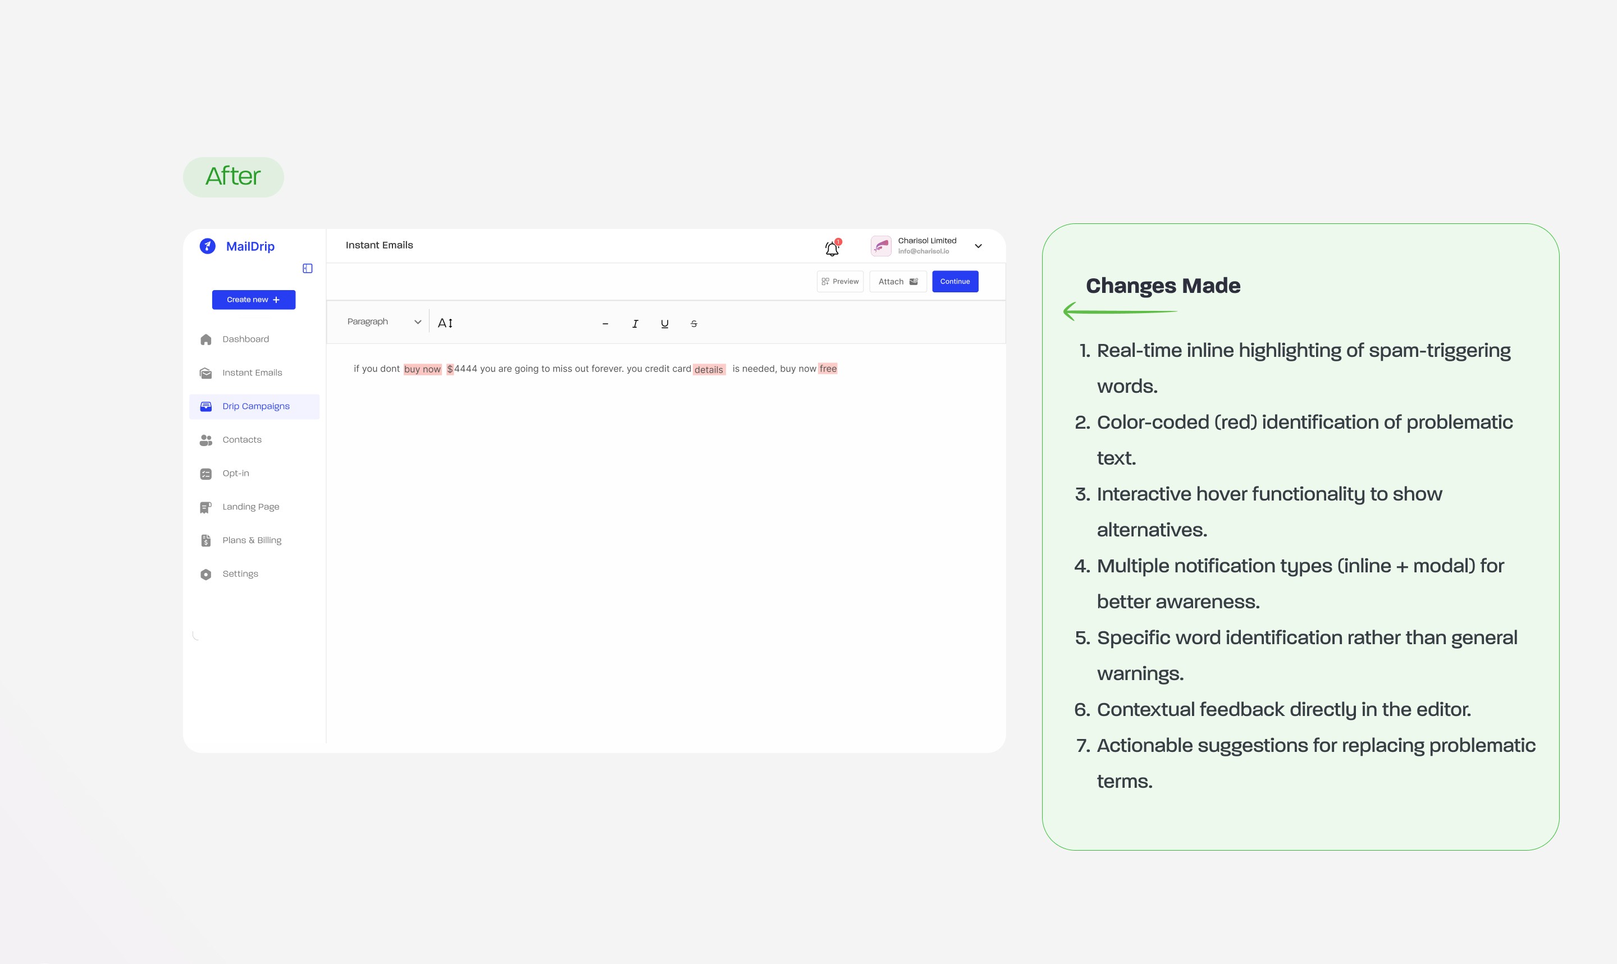Viewport: 1617px width, 964px height.
Task: Open the Paragraph style dropdown
Action: click(x=383, y=322)
